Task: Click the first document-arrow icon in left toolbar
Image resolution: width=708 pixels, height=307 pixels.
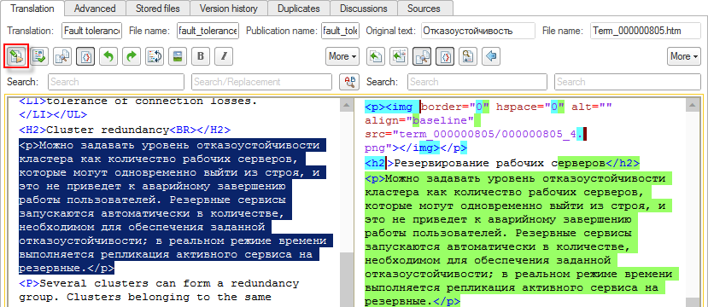Action: (x=16, y=56)
